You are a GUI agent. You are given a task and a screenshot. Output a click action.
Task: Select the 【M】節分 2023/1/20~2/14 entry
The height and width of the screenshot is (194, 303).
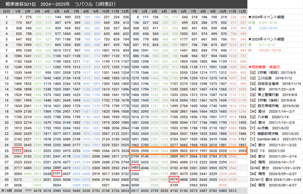pyautogui.click(x=272, y=157)
